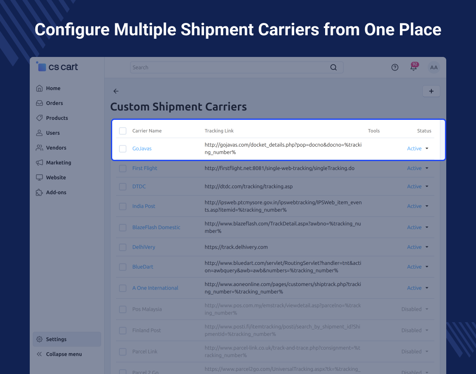Check the First Flight row checkbox

point(123,168)
